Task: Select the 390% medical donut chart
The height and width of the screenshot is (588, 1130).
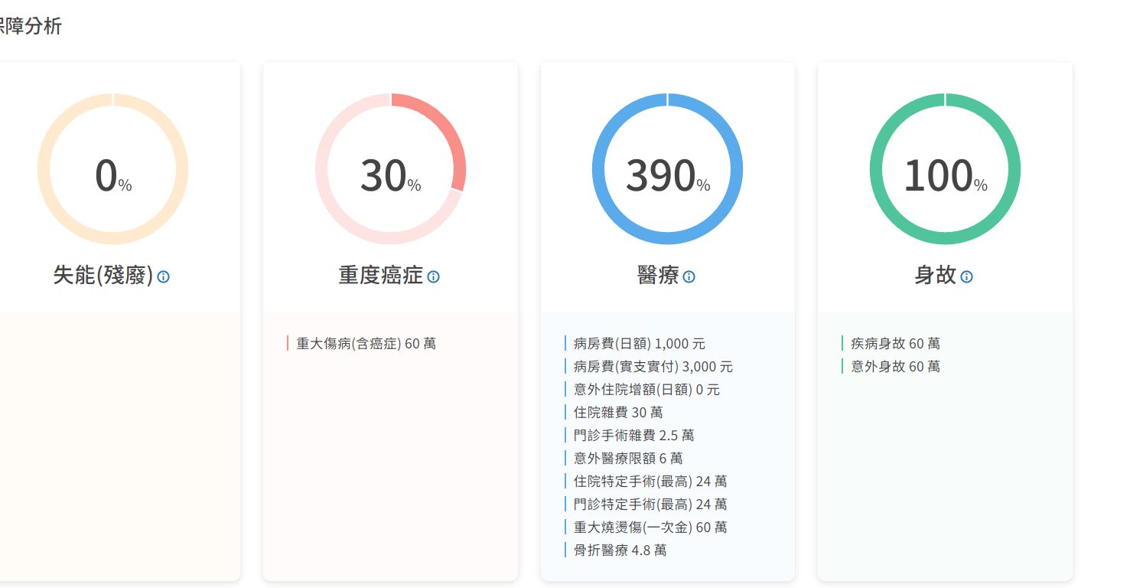Action: point(667,169)
